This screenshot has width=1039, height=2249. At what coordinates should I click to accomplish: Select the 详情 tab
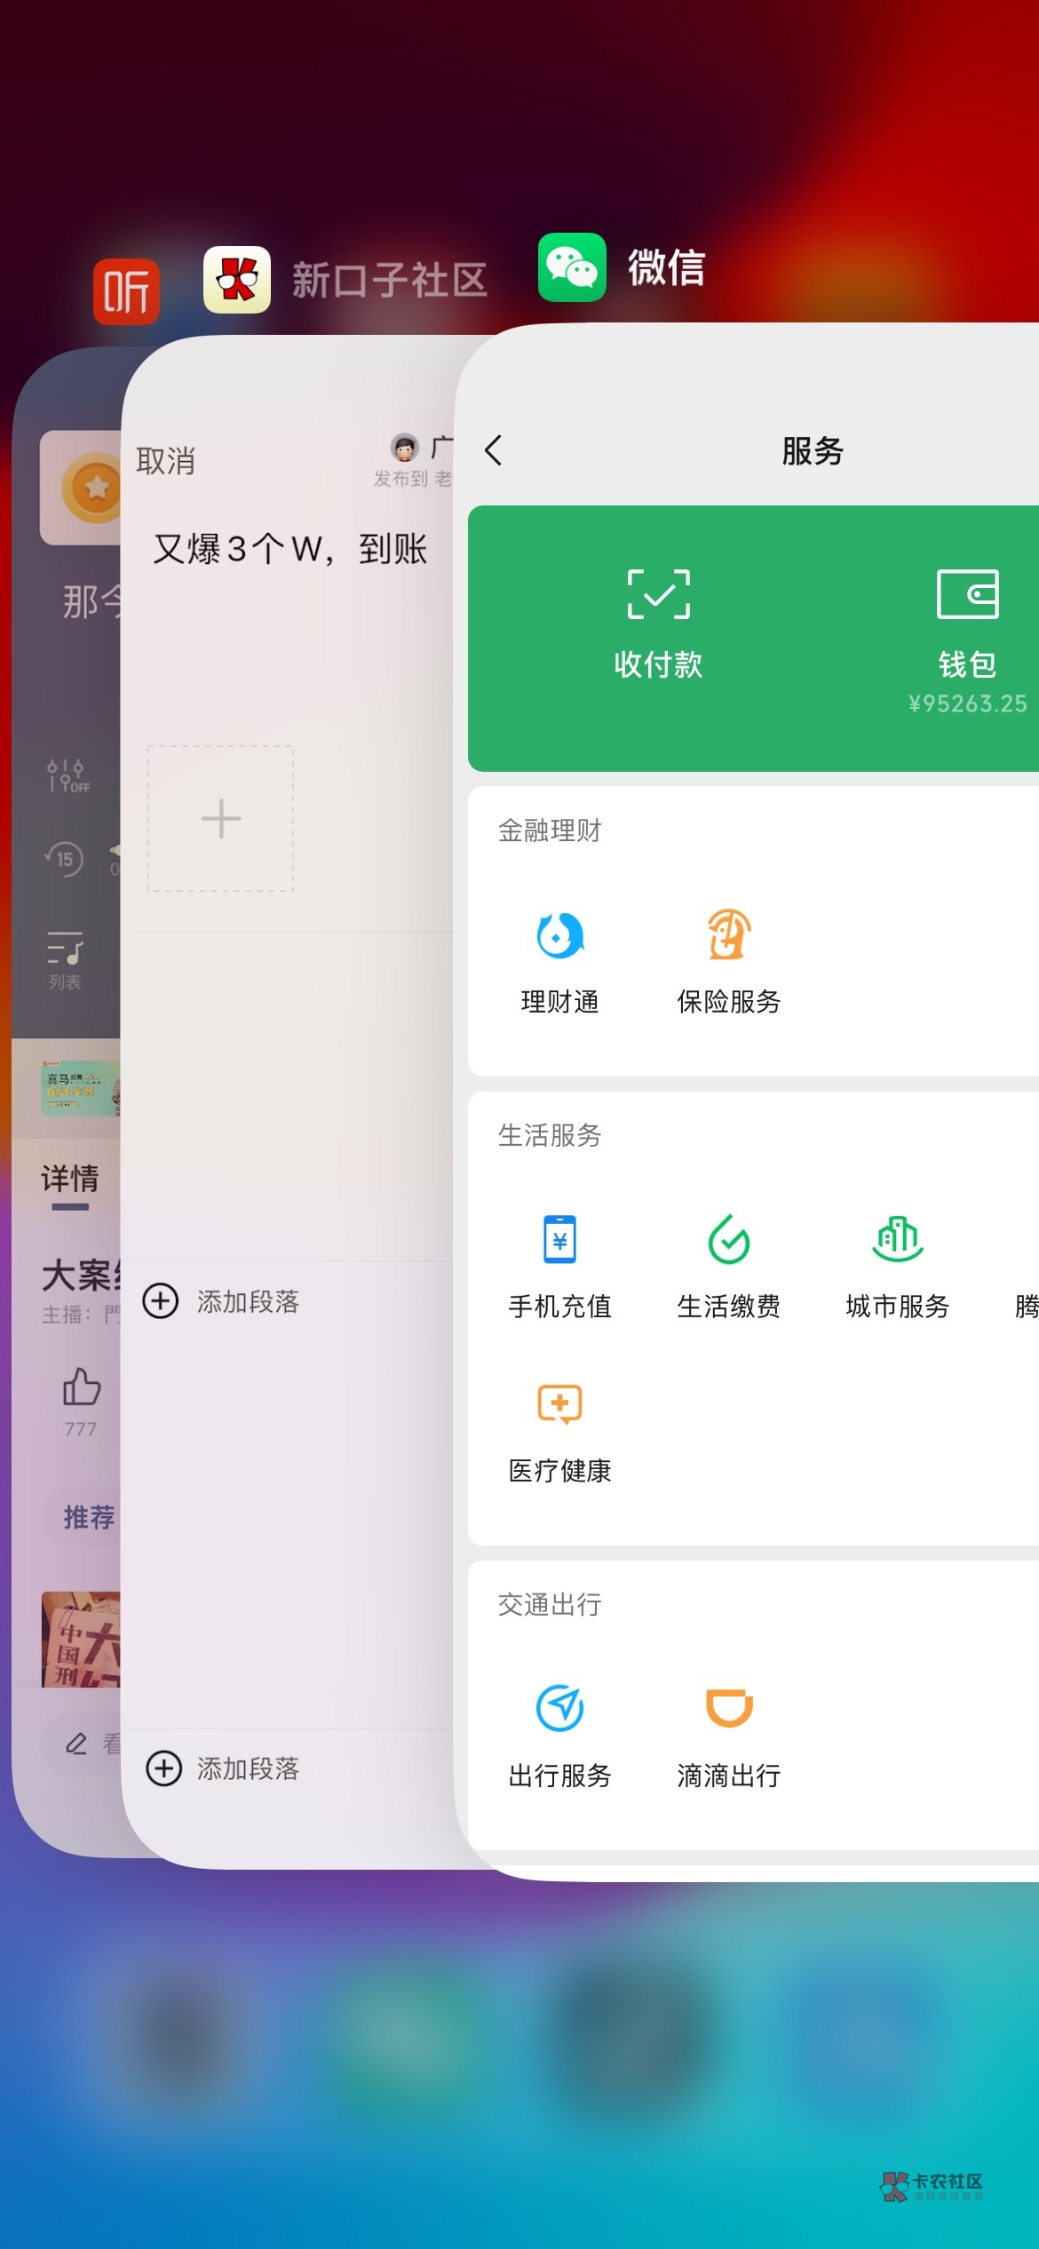coord(70,1180)
